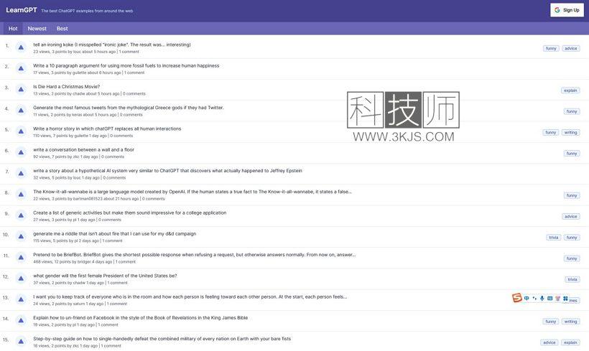The width and height of the screenshot is (589, 351).
Task: Toggle Chinese/English mode in Sogou toolbar
Action: (x=527, y=299)
